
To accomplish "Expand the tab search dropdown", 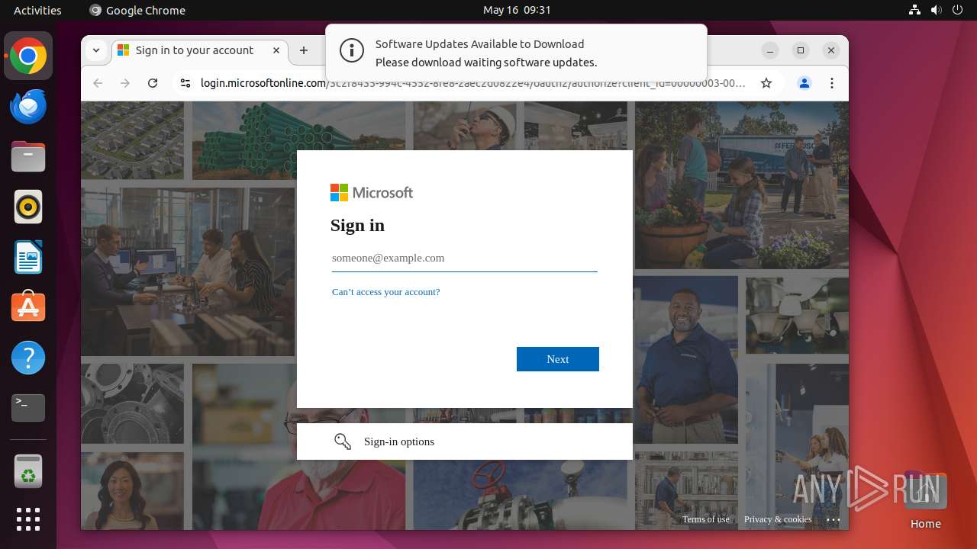I will (x=96, y=50).
